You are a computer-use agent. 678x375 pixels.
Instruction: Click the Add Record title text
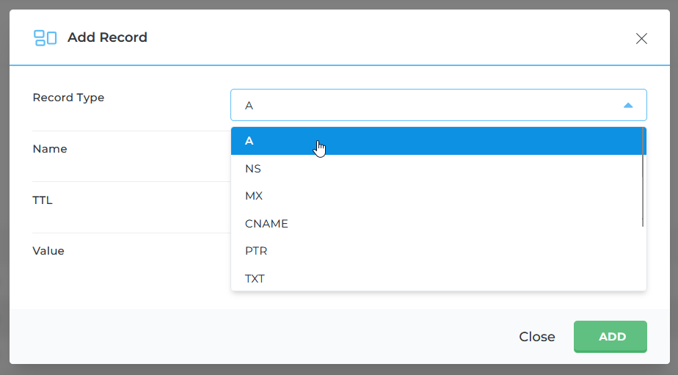pyautogui.click(x=107, y=37)
